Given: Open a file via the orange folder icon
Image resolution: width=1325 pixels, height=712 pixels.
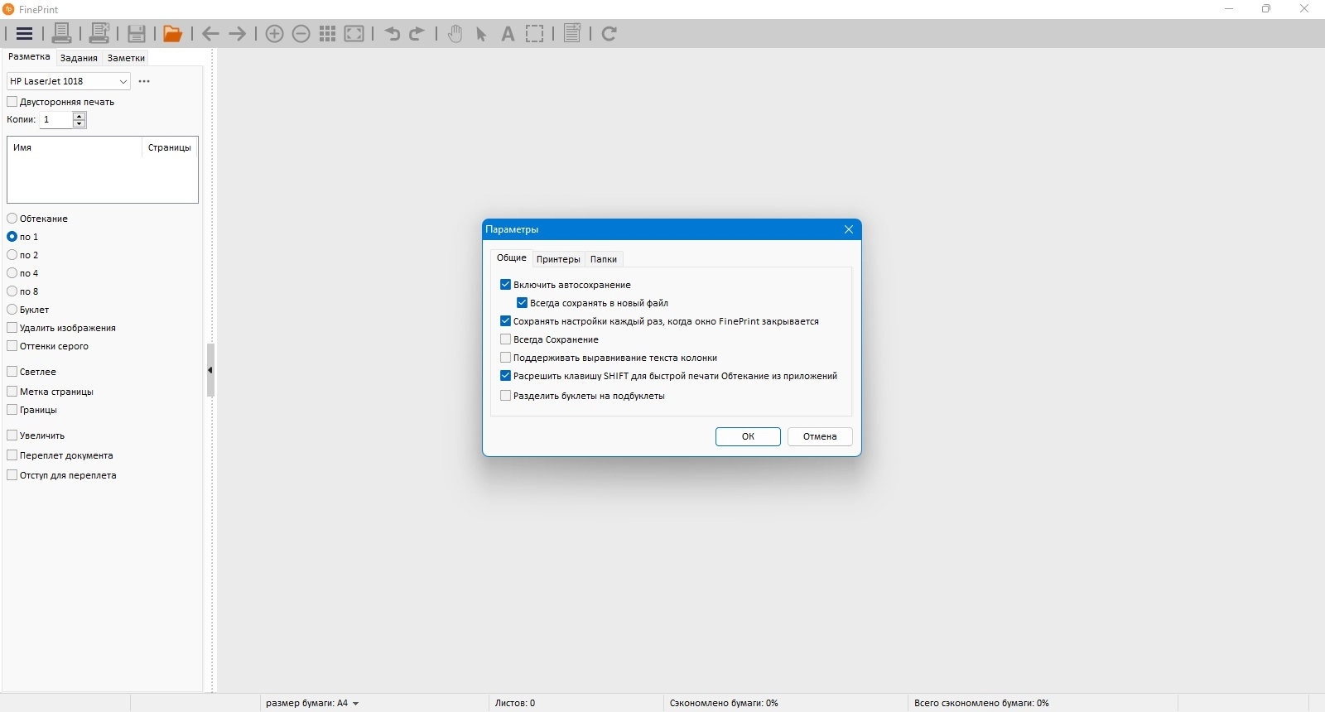Looking at the screenshot, I should pyautogui.click(x=172, y=34).
